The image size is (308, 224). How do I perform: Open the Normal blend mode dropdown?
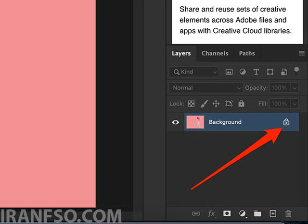click(206, 88)
